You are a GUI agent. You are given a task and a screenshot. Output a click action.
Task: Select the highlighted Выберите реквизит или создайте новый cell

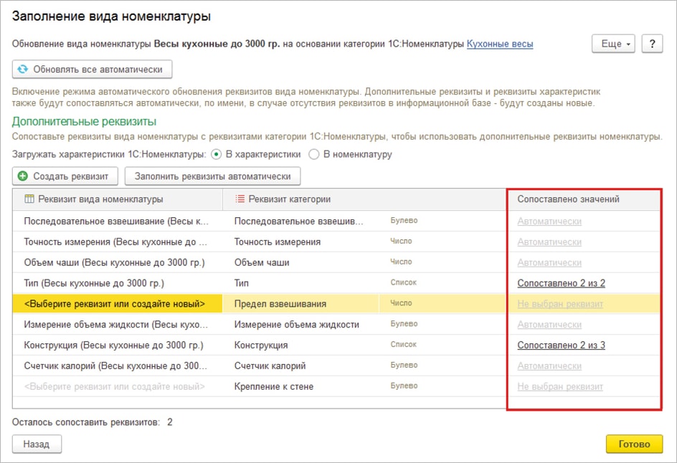[115, 304]
